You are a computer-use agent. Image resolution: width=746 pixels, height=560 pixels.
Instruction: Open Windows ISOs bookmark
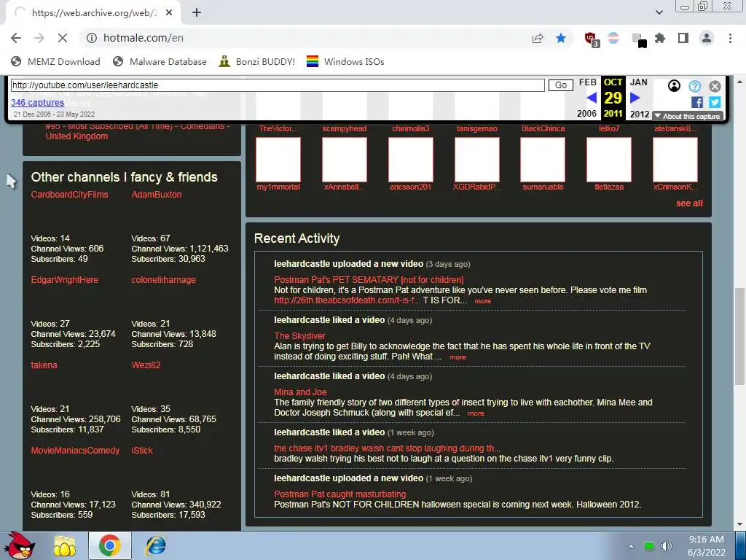pos(345,61)
